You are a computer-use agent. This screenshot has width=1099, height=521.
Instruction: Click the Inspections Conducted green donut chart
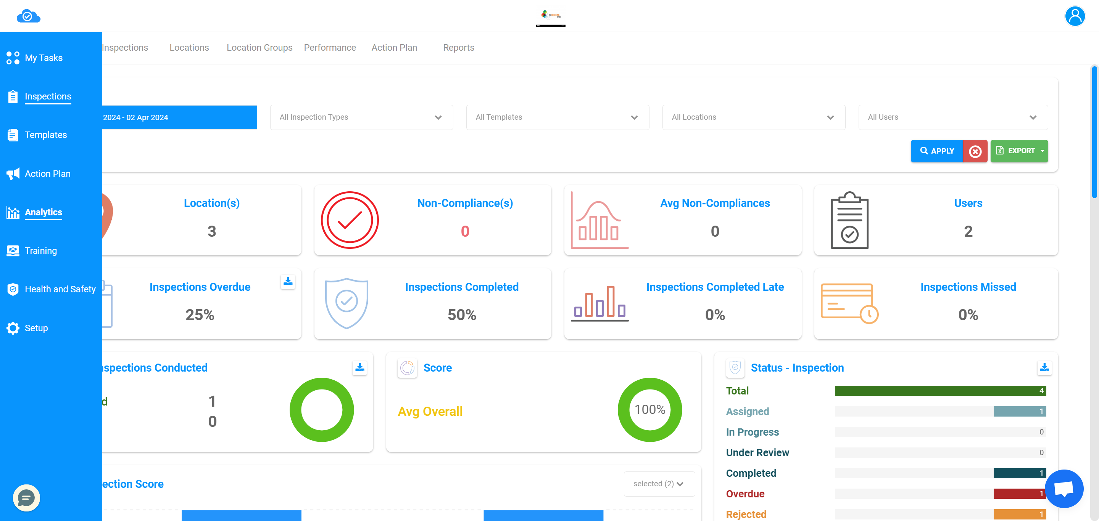(x=322, y=409)
